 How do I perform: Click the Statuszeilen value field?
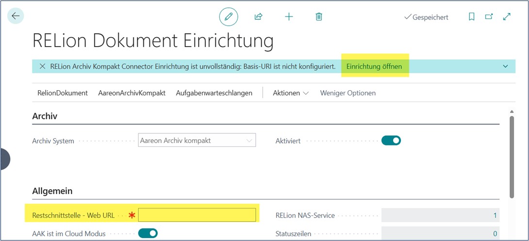click(x=440, y=234)
